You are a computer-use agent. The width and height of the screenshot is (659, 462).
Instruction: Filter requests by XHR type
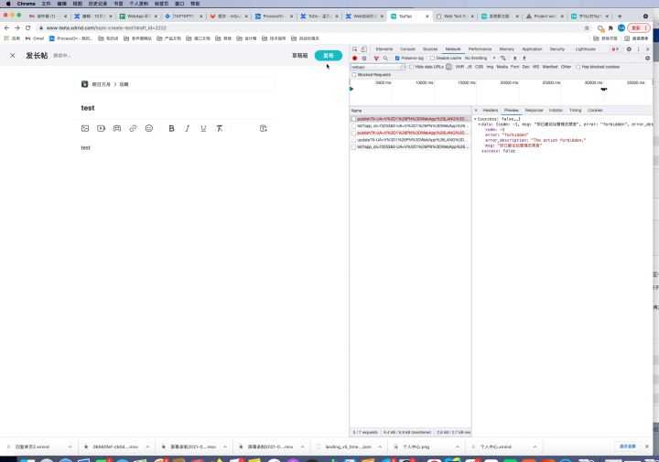[459, 67]
